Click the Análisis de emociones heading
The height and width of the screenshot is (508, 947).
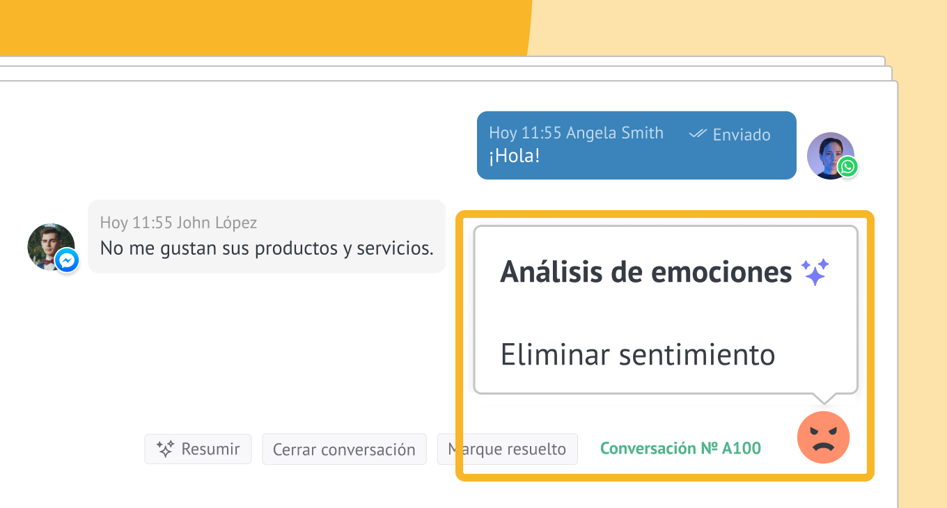[x=646, y=272]
